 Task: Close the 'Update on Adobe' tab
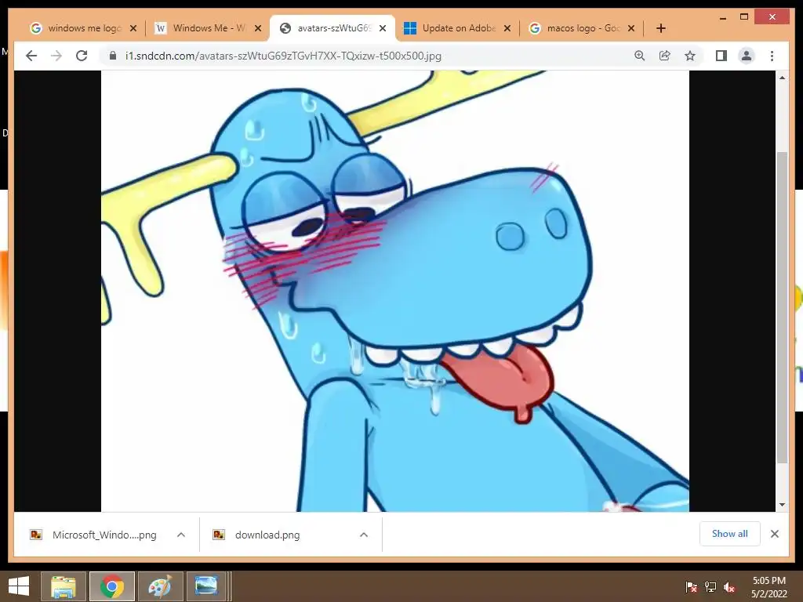pyautogui.click(x=507, y=28)
